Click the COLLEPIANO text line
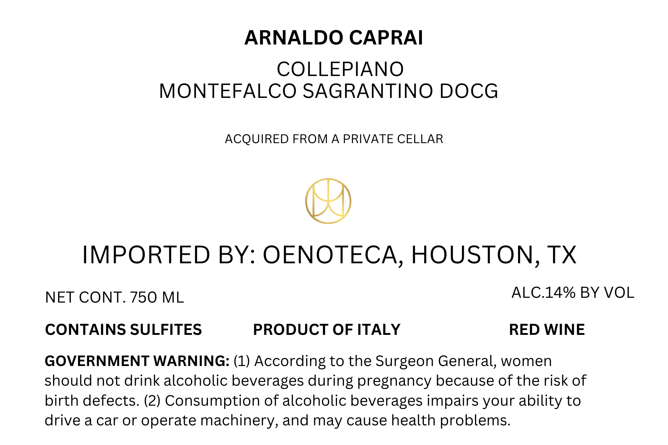The image size is (668, 445). [340, 69]
